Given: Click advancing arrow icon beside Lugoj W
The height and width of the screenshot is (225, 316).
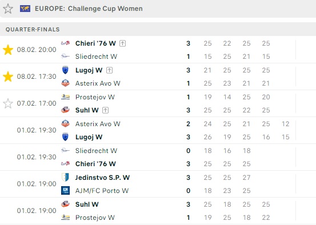Looking at the screenshot, I should coord(109,70).
